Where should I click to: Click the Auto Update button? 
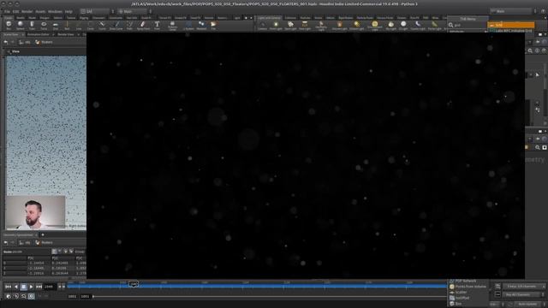tap(527, 305)
